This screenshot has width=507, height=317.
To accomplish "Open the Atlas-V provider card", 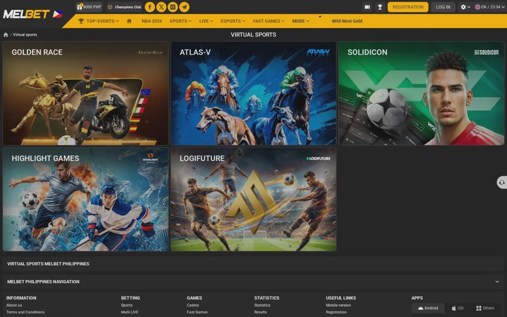I will [253, 93].
